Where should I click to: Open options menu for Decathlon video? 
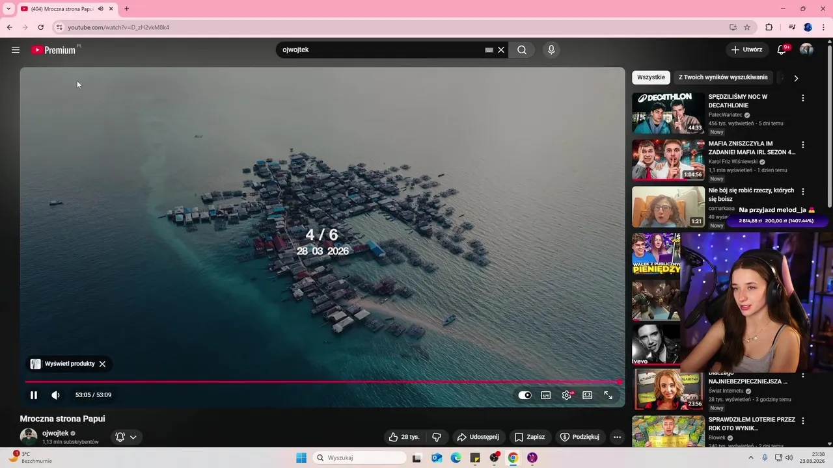802,98
